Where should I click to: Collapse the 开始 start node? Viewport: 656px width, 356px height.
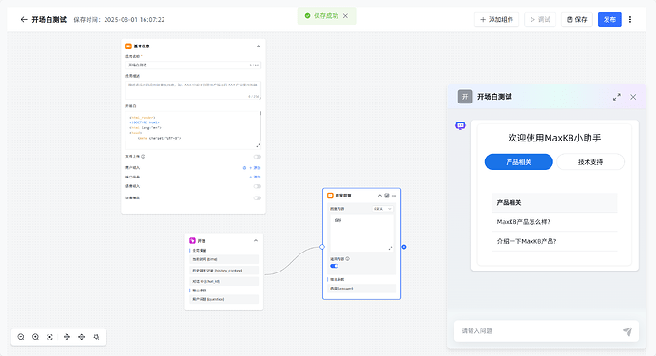[256, 241]
